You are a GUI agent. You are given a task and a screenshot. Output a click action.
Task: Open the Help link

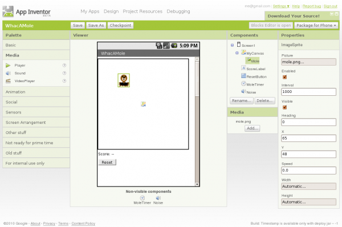pyautogui.click(x=296, y=6)
